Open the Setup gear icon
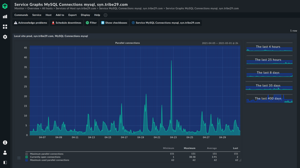This screenshot has height=168, width=300. pyautogui.click(x=5, y=37)
